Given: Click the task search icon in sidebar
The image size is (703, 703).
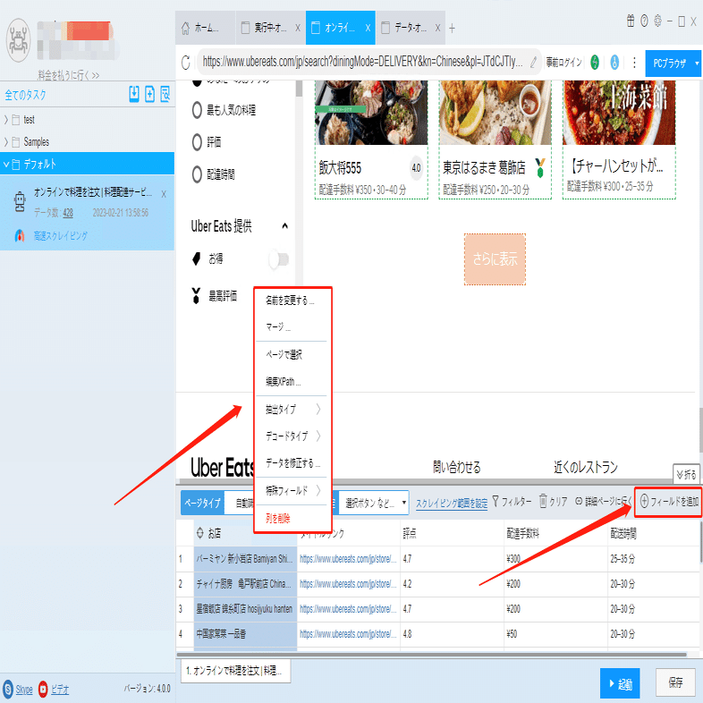Looking at the screenshot, I should tap(165, 94).
